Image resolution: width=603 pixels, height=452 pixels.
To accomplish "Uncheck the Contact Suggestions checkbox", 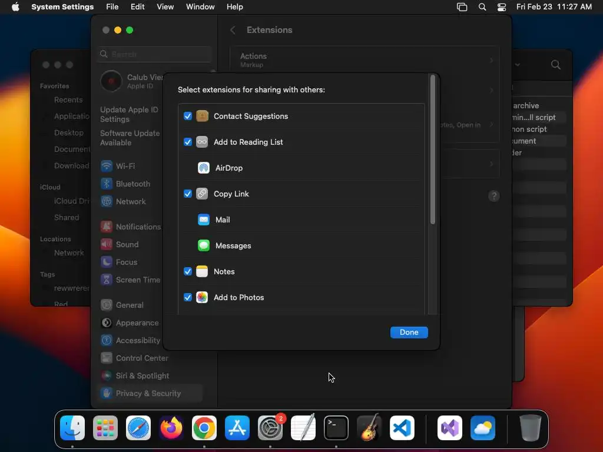I will click(x=188, y=116).
